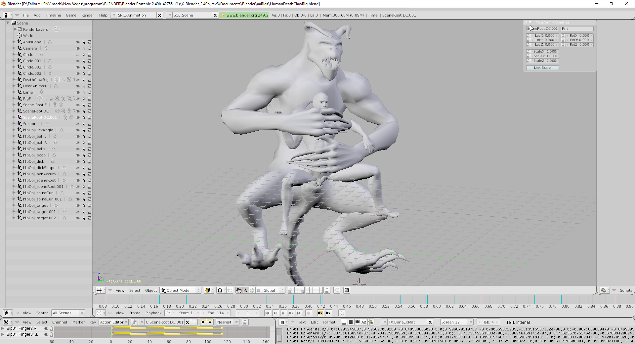Screen dimensions: 635x344
Task: Click the text editor line numbers icon
Action: point(351,322)
